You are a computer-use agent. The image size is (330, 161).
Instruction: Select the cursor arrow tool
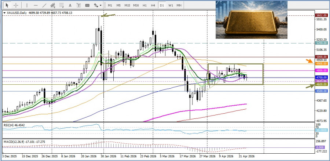7,6
